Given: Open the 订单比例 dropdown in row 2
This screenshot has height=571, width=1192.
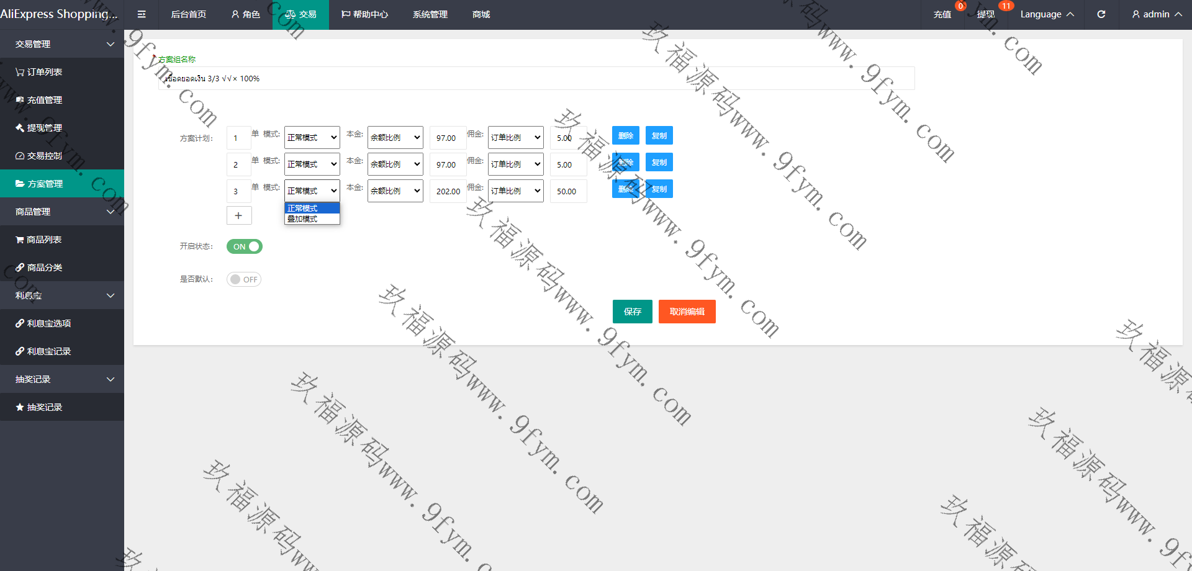Looking at the screenshot, I should click(x=515, y=164).
